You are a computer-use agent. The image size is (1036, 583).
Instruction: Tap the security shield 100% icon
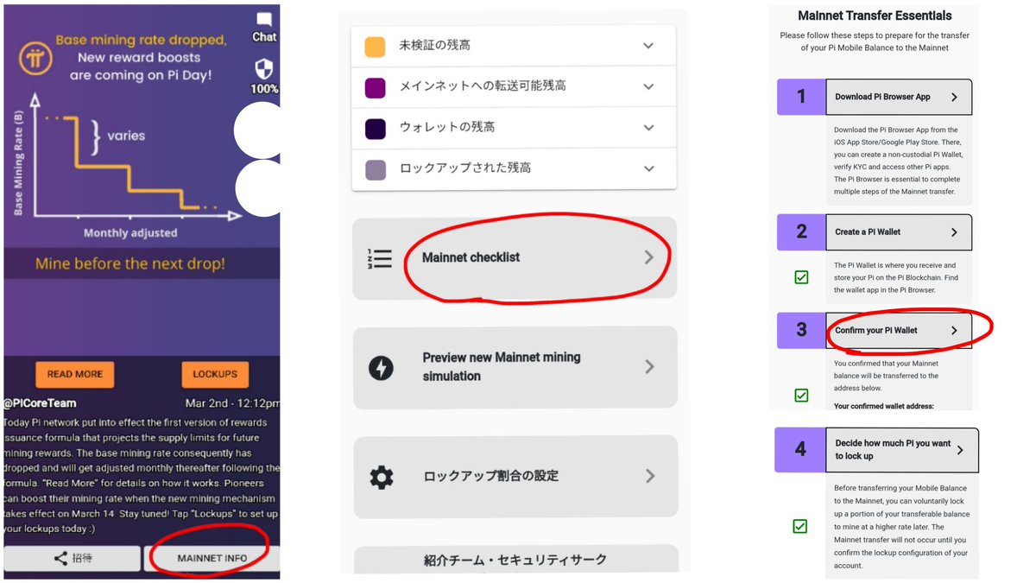click(x=264, y=69)
